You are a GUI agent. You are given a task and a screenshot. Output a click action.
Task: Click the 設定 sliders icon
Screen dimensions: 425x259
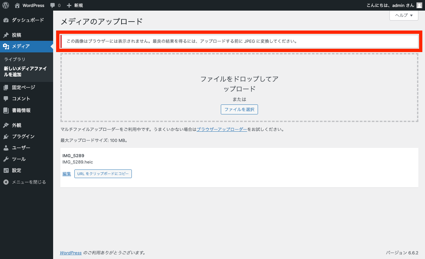6,170
